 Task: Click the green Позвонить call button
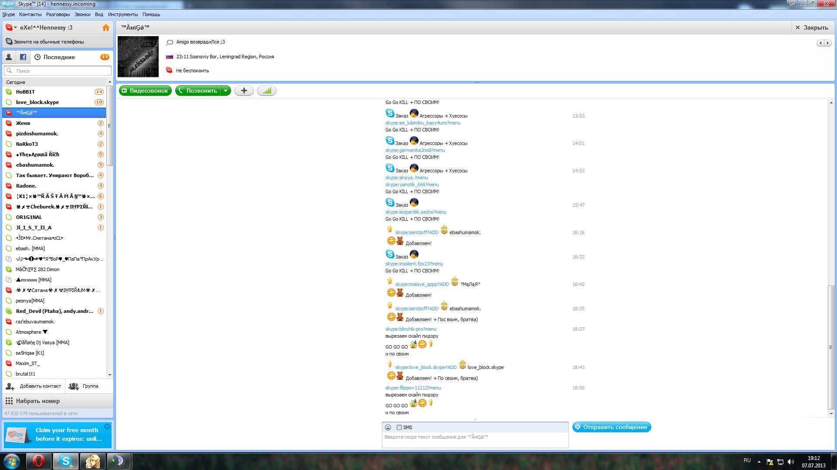198,91
